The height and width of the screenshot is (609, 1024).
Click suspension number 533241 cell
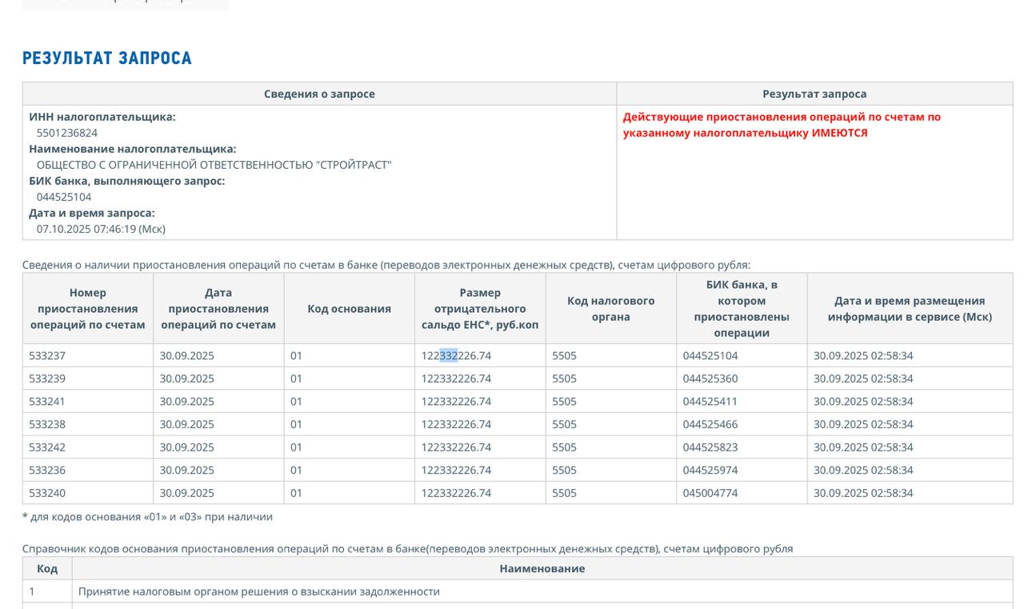[47, 402]
